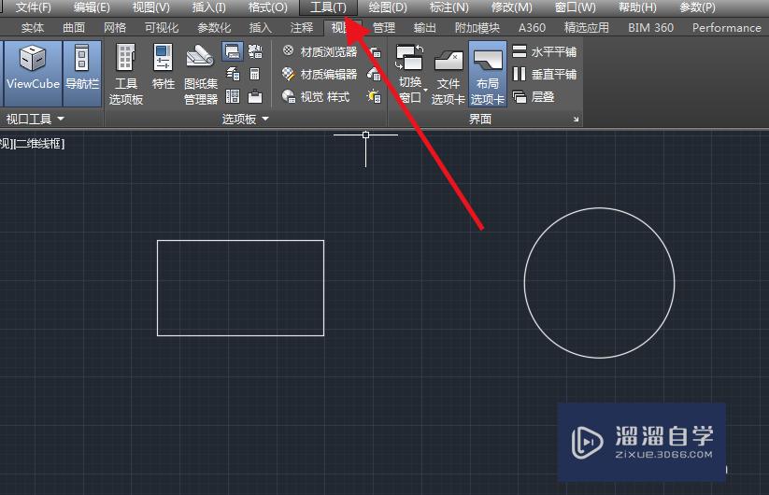769x495 pixels.
Task: Switch to the Performance ribbon tab
Action: coord(727,28)
